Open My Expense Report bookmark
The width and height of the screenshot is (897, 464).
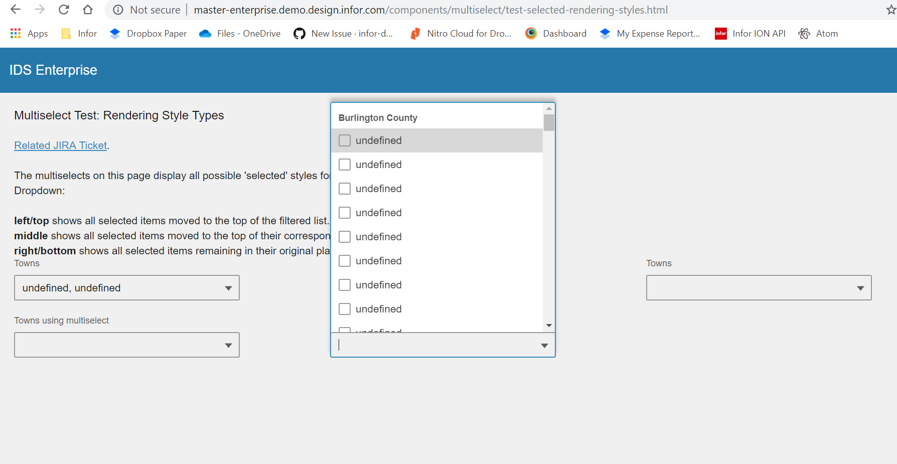pyautogui.click(x=650, y=34)
